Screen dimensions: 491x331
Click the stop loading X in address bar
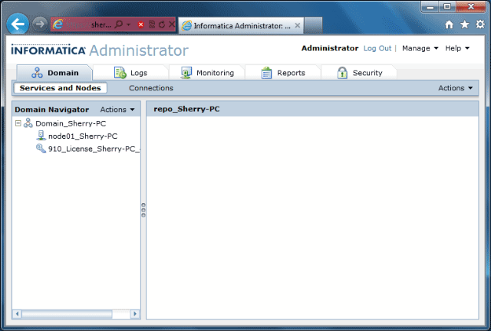tap(172, 25)
